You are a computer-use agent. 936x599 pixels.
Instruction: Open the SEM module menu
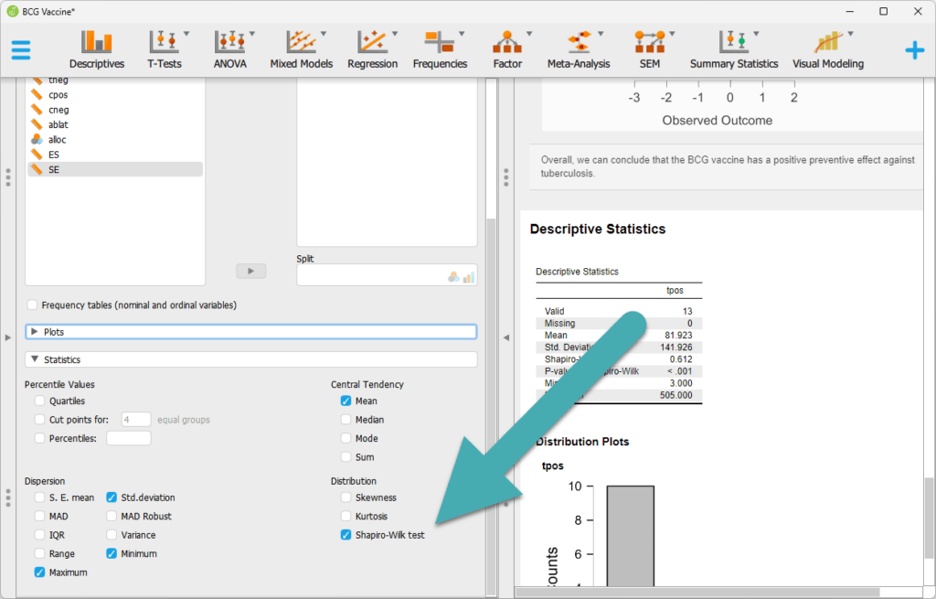click(650, 48)
